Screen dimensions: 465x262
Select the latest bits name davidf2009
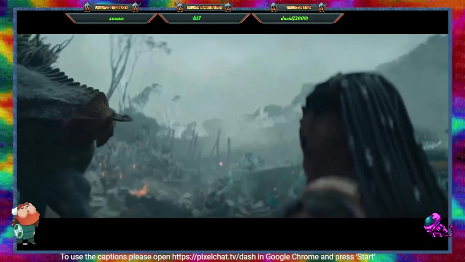(294, 18)
